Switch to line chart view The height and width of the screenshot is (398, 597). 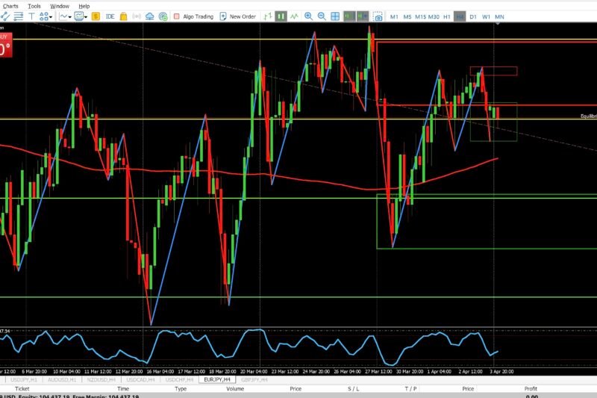(x=294, y=16)
